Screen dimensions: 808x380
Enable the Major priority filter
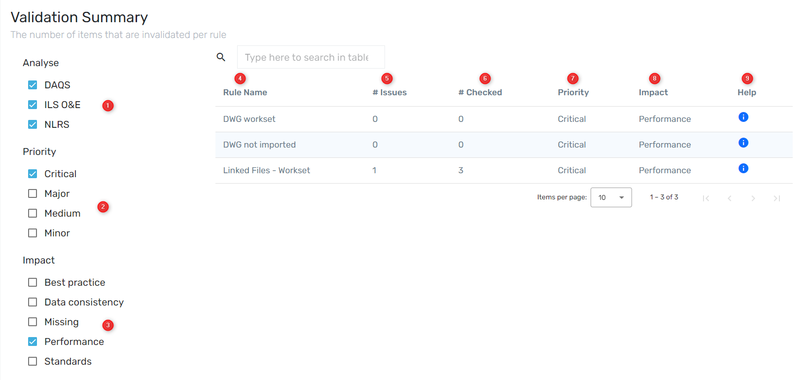33,193
